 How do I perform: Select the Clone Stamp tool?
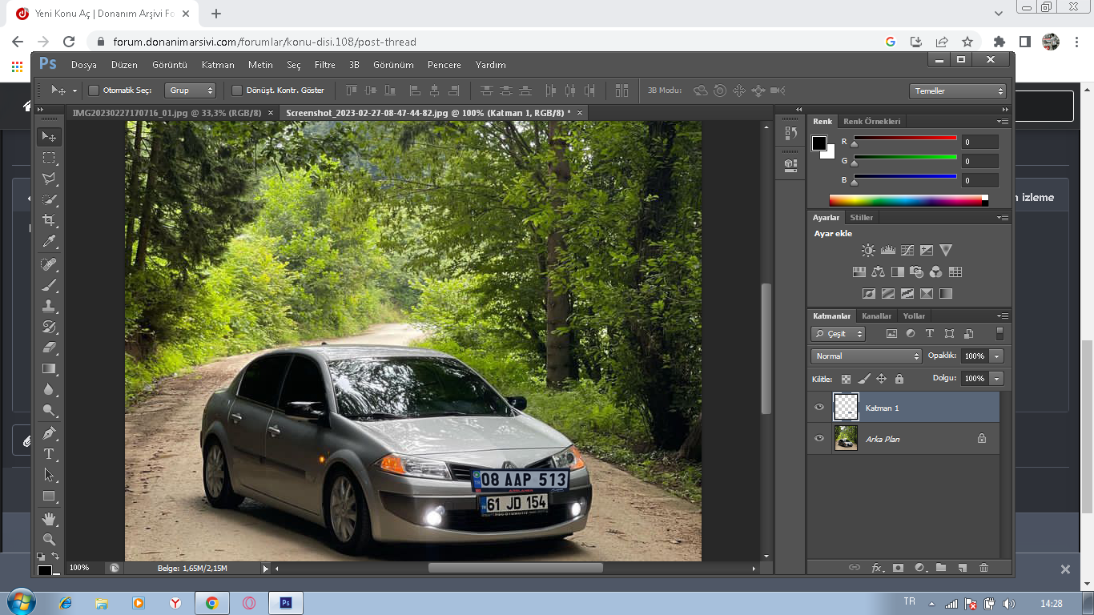click(x=49, y=306)
